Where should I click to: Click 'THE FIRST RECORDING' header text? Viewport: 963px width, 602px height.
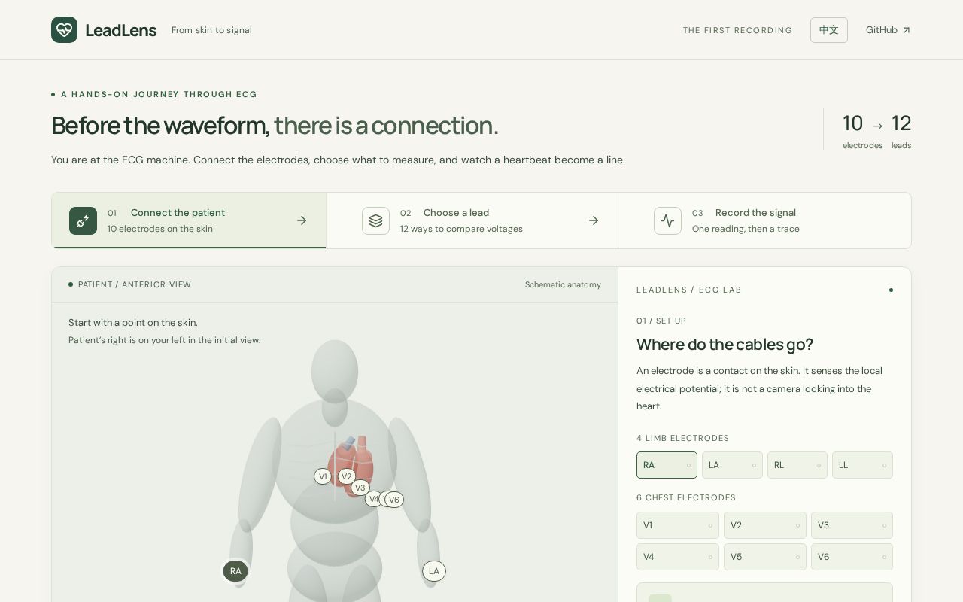coord(737,30)
